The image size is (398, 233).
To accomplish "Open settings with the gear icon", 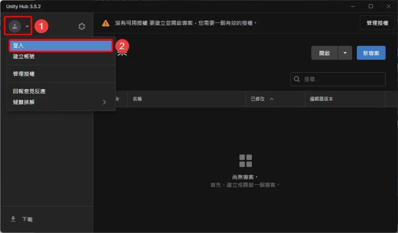I will pos(82,27).
